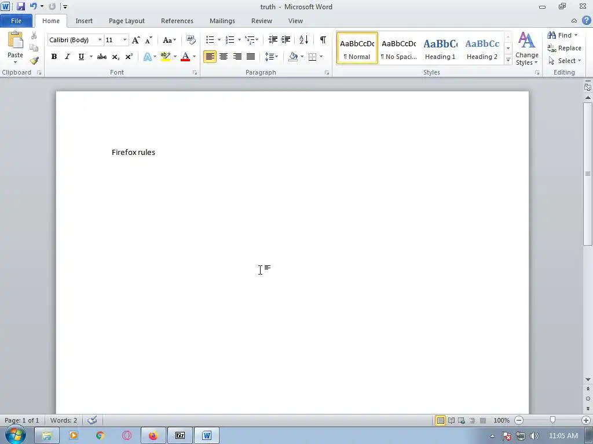The width and height of the screenshot is (593, 444).
Task: Switch to the Review tab
Action: (262, 21)
